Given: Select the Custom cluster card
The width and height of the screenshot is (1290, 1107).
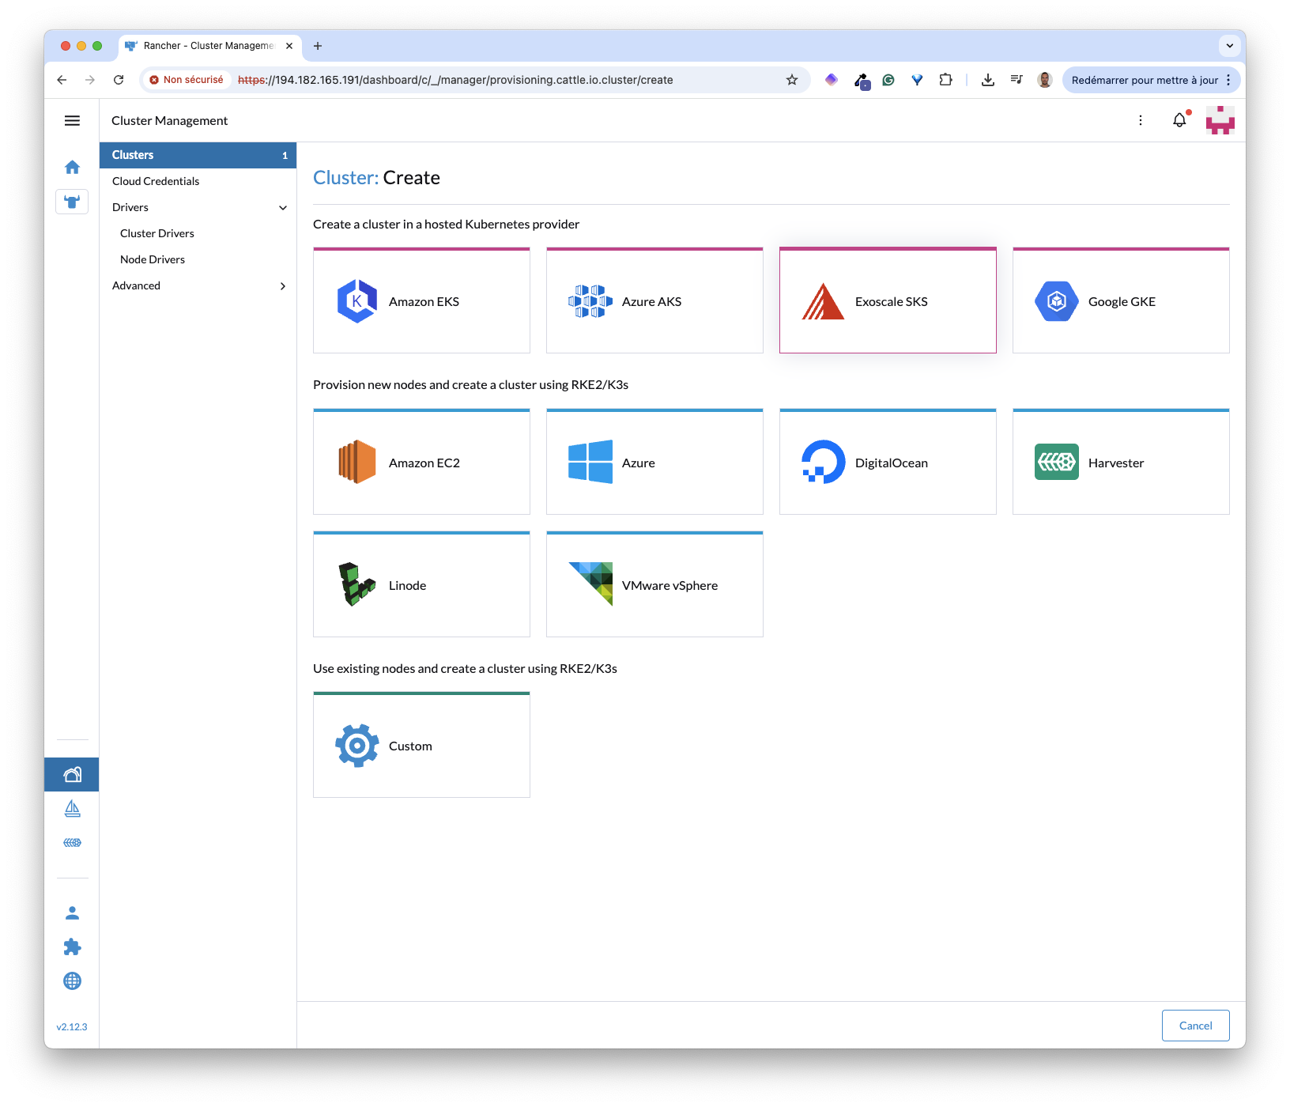Looking at the screenshot, I should (x=421, y=746).
